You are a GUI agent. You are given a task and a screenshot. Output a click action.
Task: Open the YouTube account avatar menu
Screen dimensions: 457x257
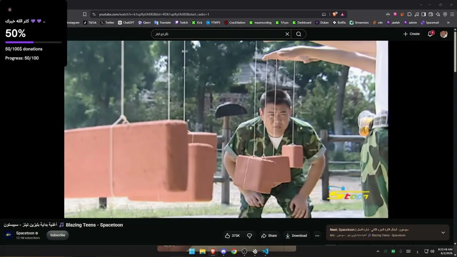[x=444, y=34]
